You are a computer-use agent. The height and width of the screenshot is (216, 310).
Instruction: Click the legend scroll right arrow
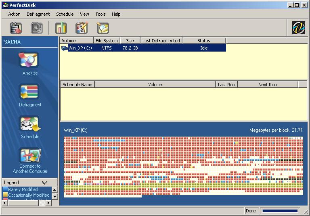pos(48,203)
